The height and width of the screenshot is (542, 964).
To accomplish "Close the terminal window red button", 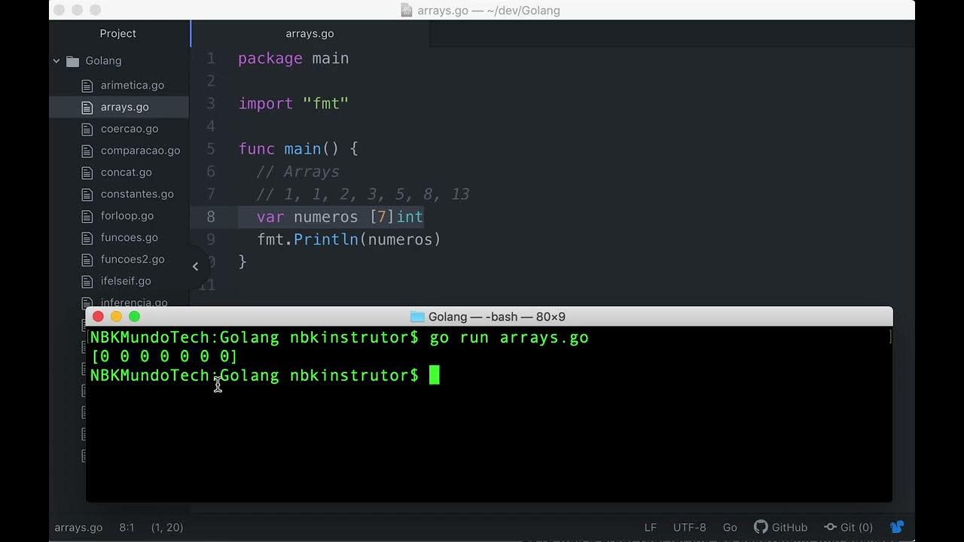I will coord(98,317).
